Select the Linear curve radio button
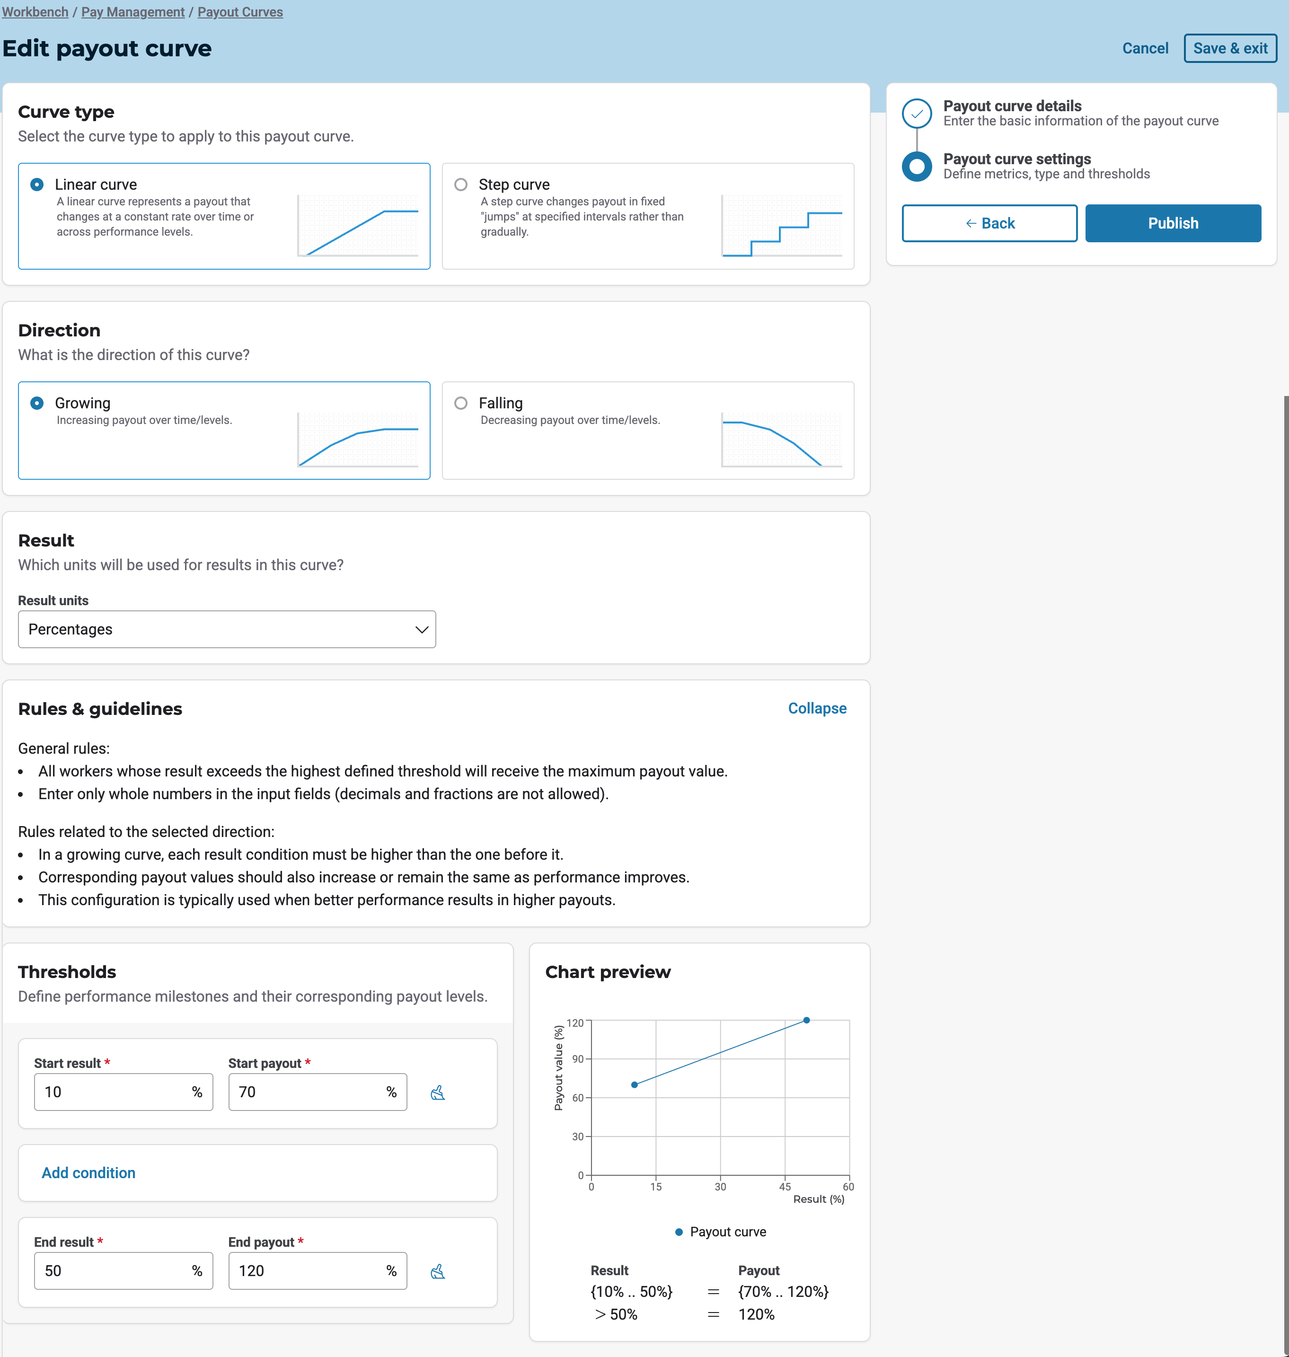The height and width of the screenshot is (1357, 1289). [x=37, y=184]
